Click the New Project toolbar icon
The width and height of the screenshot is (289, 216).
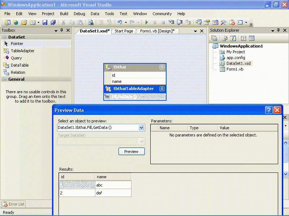tap(7, 22)
